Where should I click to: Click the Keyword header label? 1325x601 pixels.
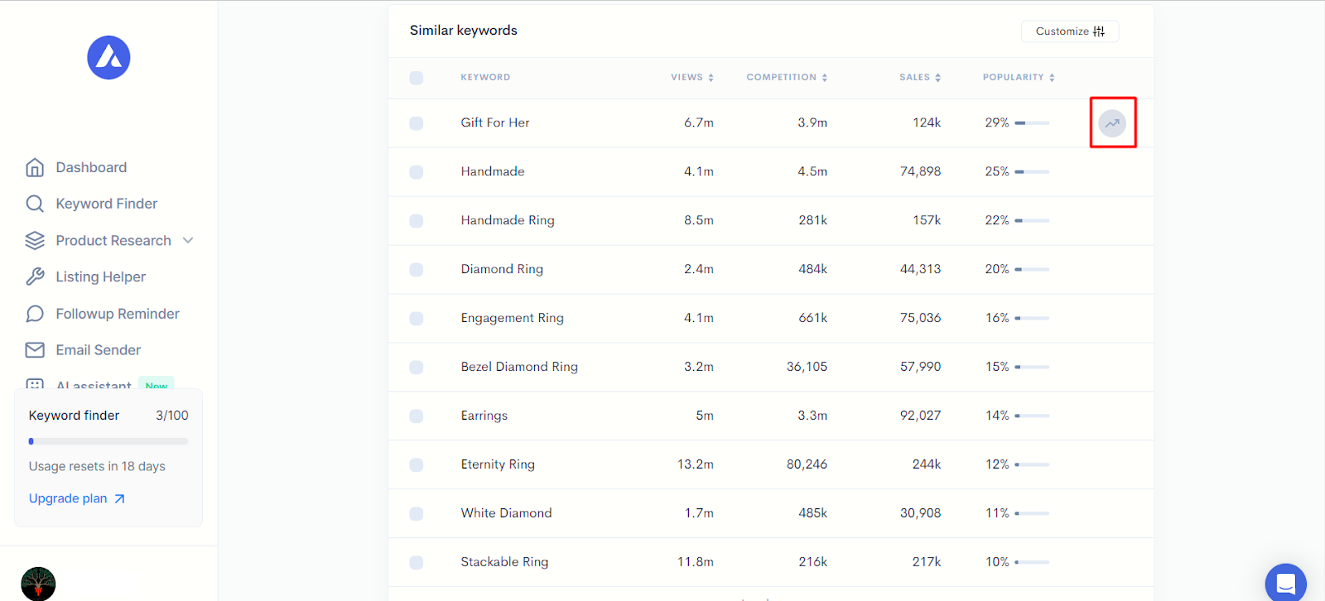[x=485, y=77]
